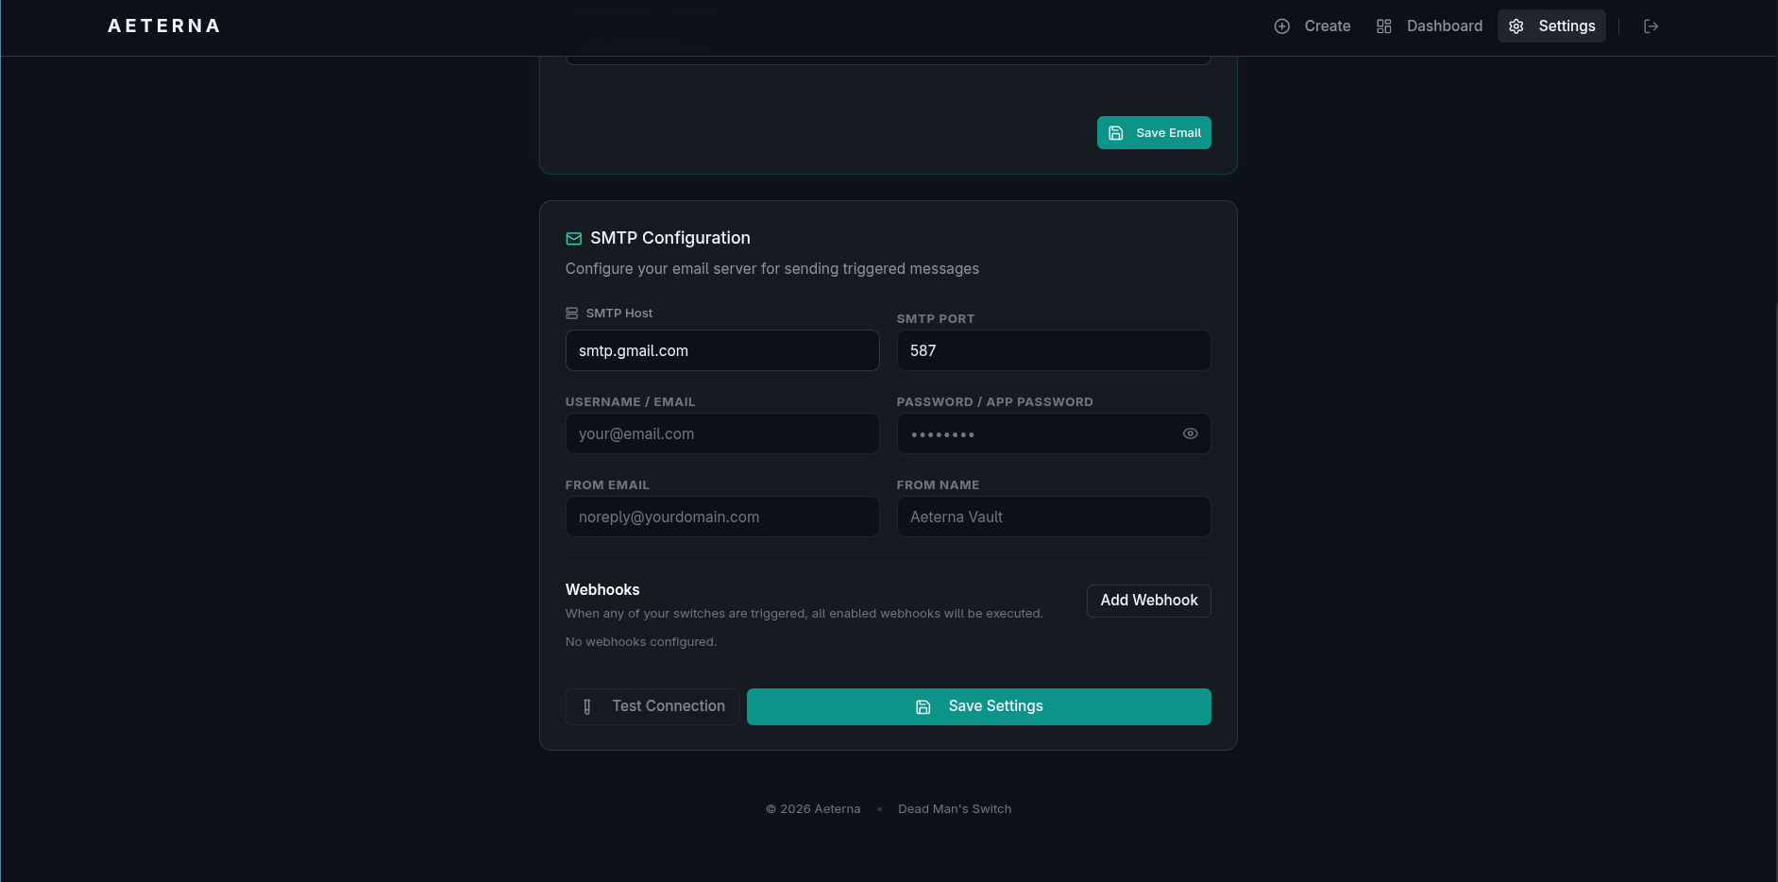The height and width of the screenshot is (882, 1778).
Task: Click the AETERNA logo in header
Action: [x=164, y=26]
